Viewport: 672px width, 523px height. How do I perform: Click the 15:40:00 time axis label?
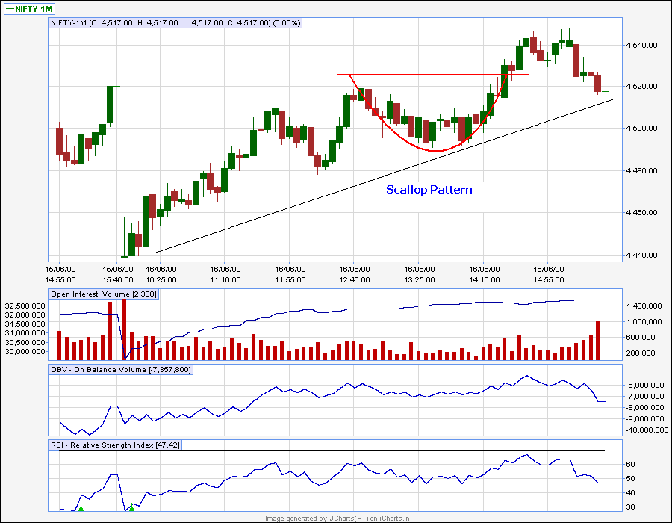pyautogui.click(x=118, y=280)
